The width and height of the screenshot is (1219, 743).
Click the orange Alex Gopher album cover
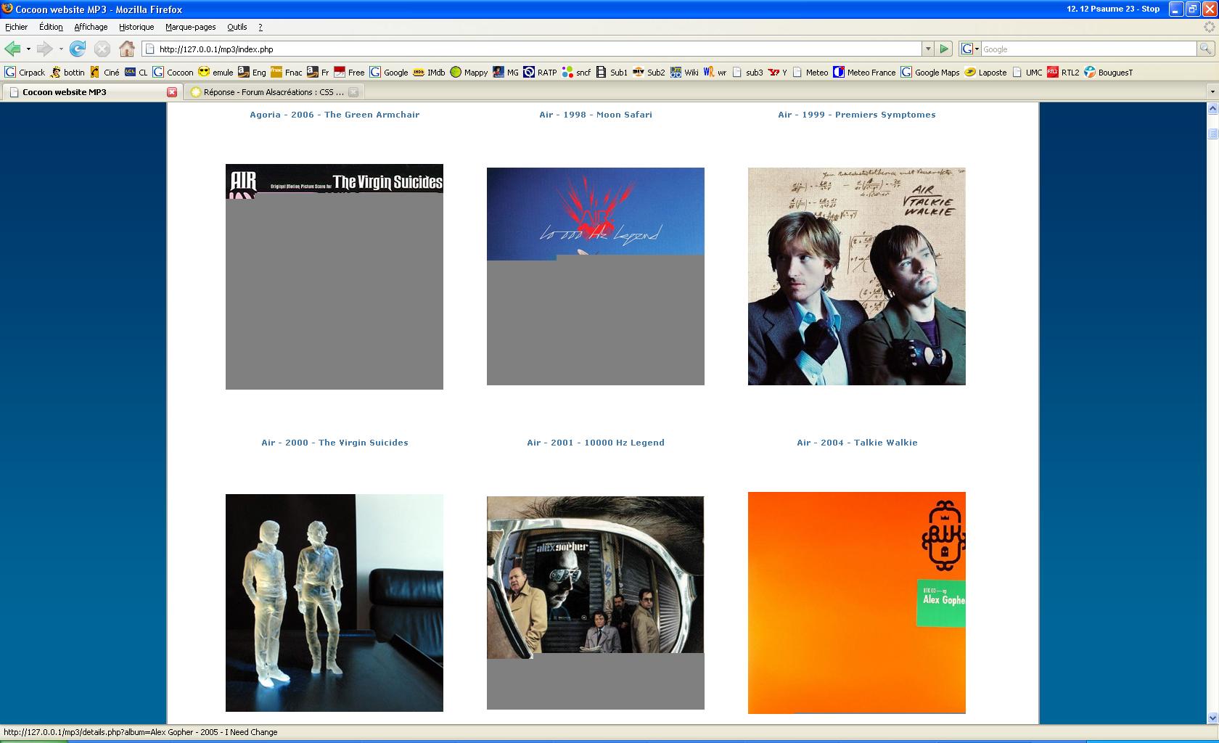[x=857, y=603]
